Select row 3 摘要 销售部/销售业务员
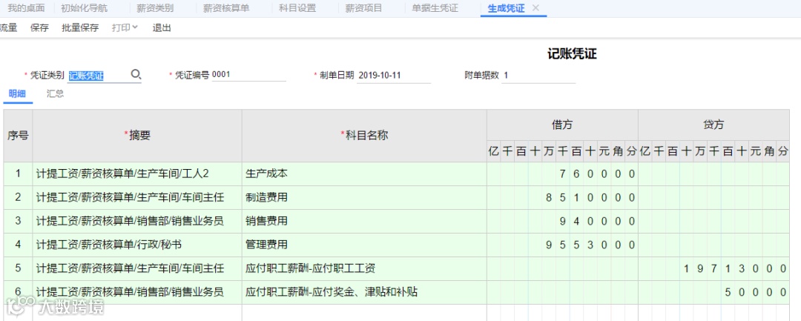This screenshot has height=321, width=801. 137,221
